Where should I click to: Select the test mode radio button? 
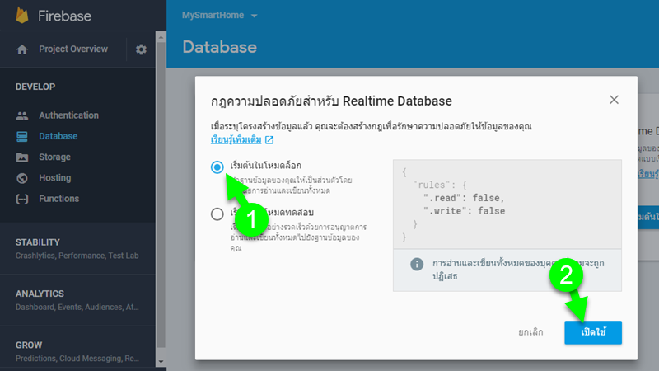[x=217, y=214]
